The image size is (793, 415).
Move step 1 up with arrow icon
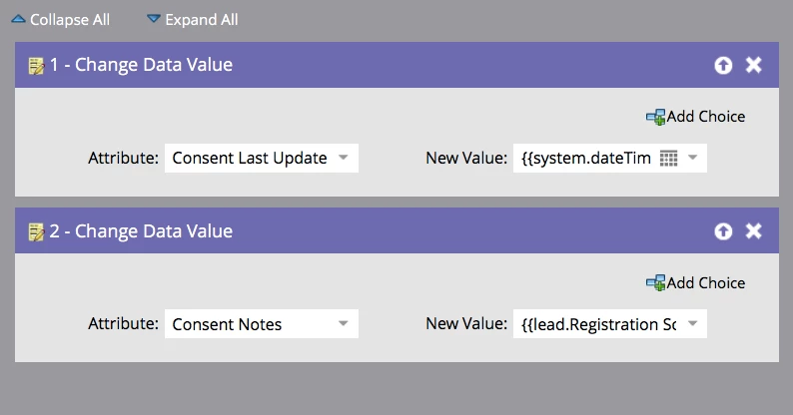tap(723, 66)
